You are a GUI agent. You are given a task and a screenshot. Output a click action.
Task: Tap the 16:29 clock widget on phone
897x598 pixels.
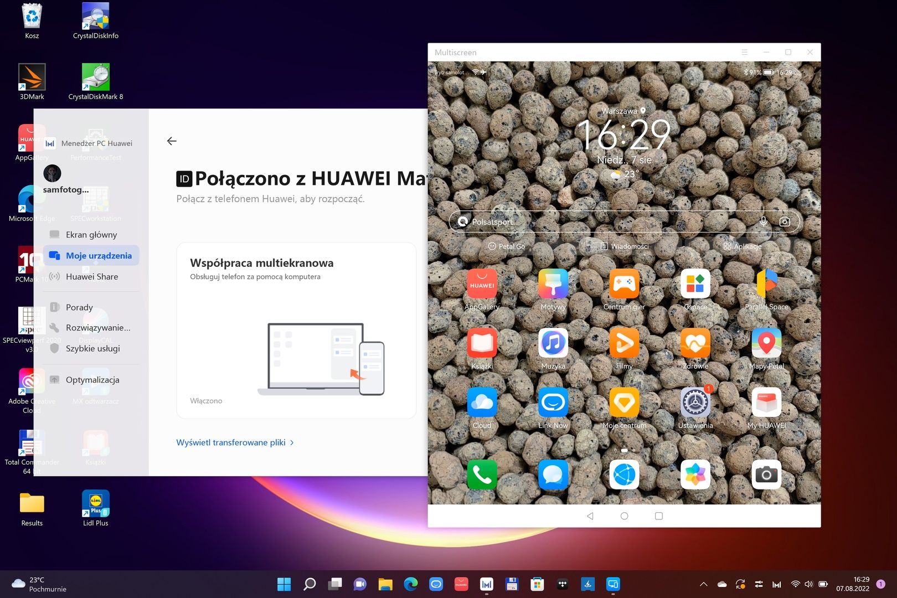tap(624, 135)
